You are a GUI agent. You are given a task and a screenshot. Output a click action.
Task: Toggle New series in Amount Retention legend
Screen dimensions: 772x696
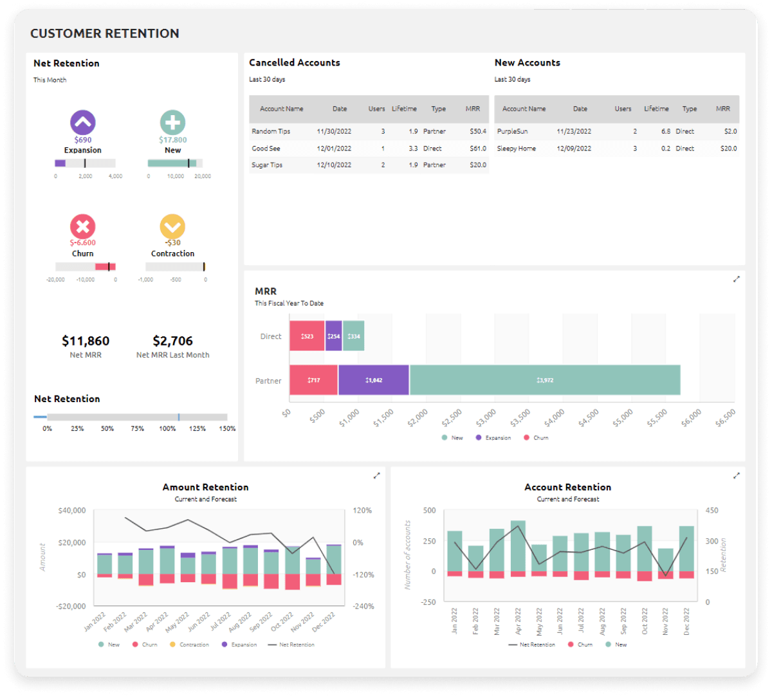point(109,645)
